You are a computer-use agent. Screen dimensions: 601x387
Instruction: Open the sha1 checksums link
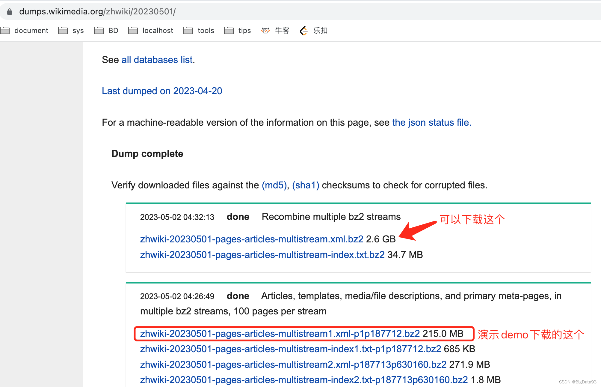tap(306, 185)
